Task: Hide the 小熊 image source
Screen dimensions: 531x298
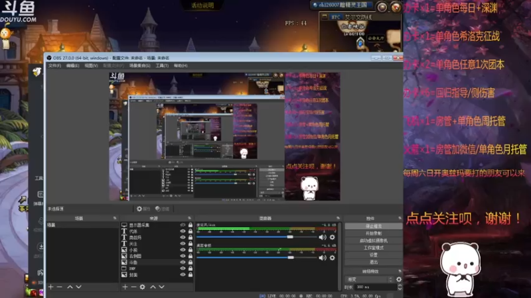Action: [x=183, y=250]
